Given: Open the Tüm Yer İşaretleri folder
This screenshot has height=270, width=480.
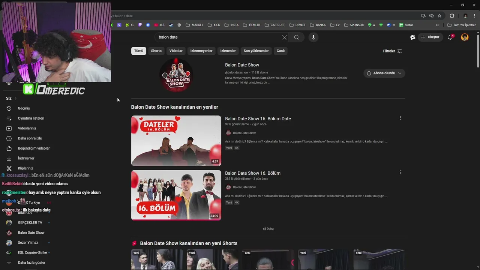Looking at the screenshot, I should click(x=462, y=25).
